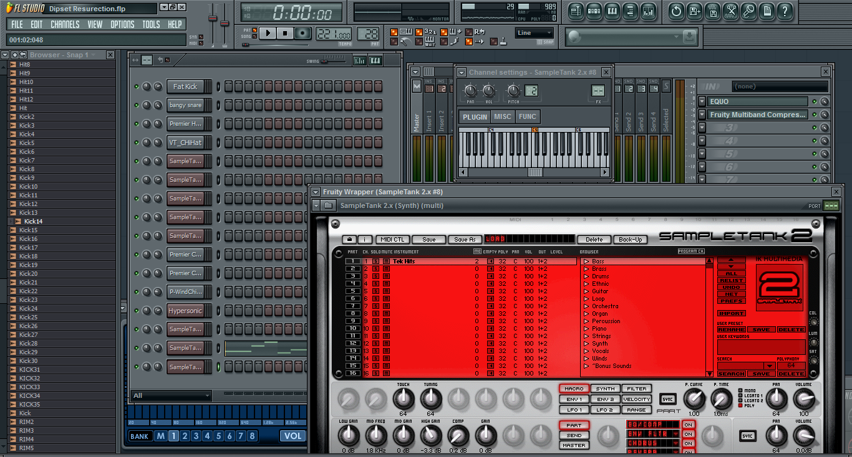
Task: Open the TOOLS menu
Action: coord(151,24)
